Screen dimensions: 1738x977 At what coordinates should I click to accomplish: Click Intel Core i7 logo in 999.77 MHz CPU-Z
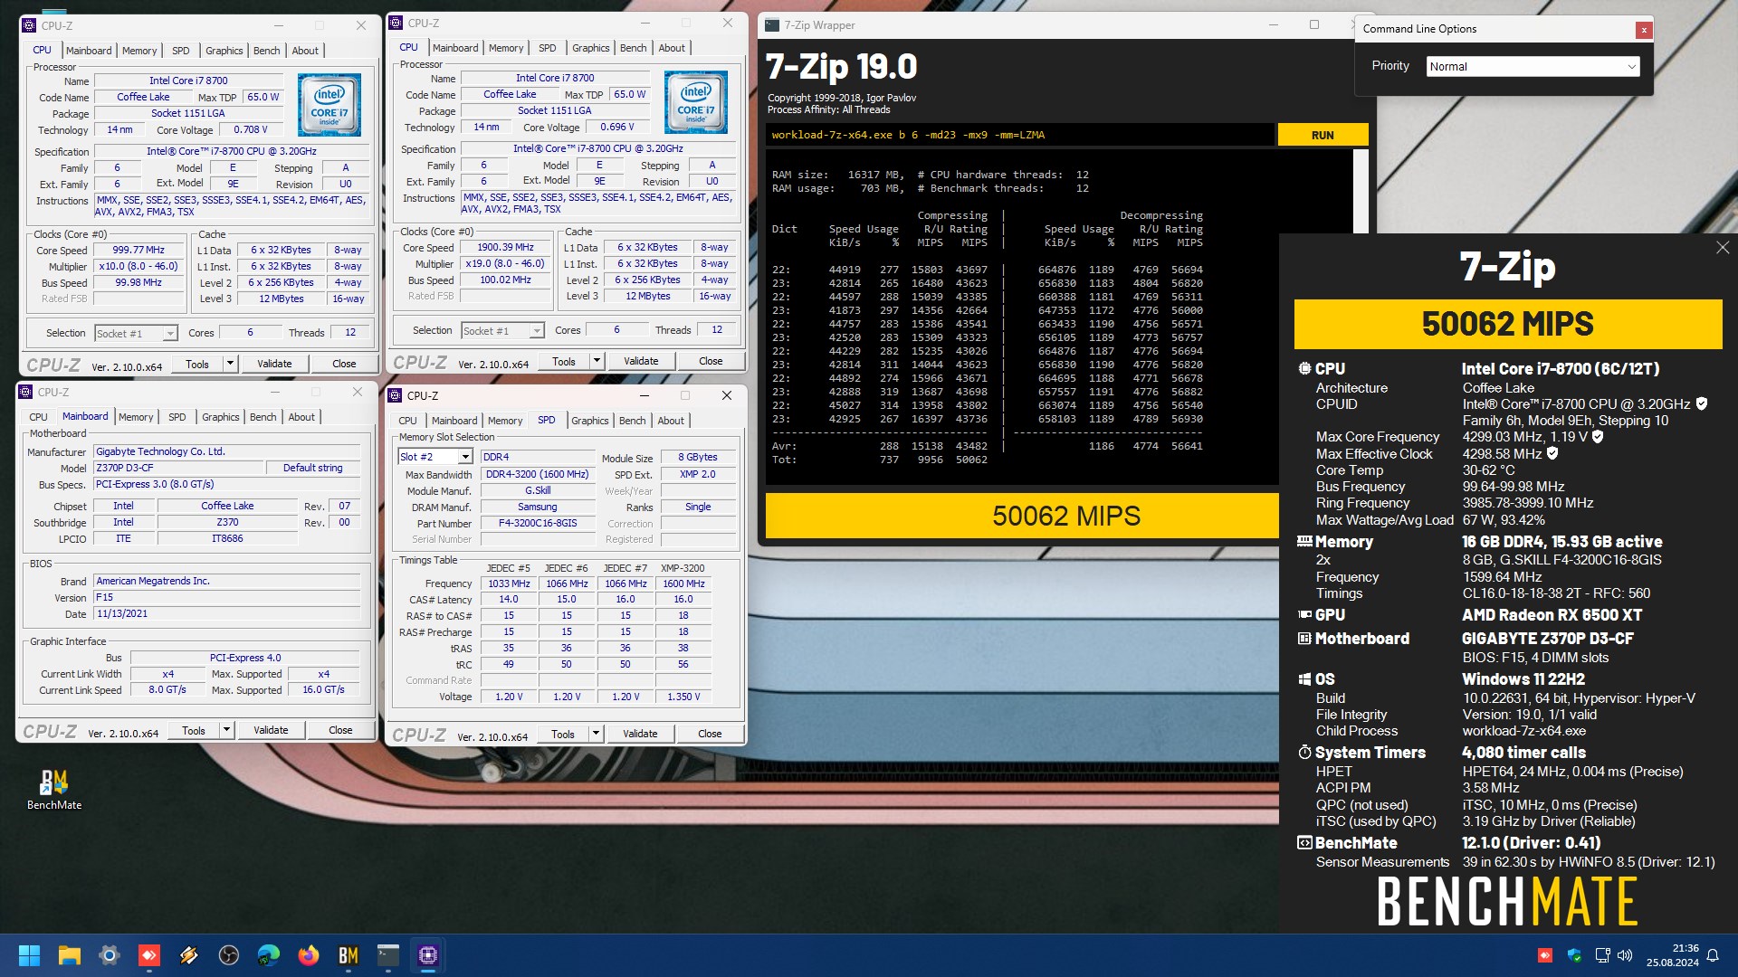pos(329,106)
